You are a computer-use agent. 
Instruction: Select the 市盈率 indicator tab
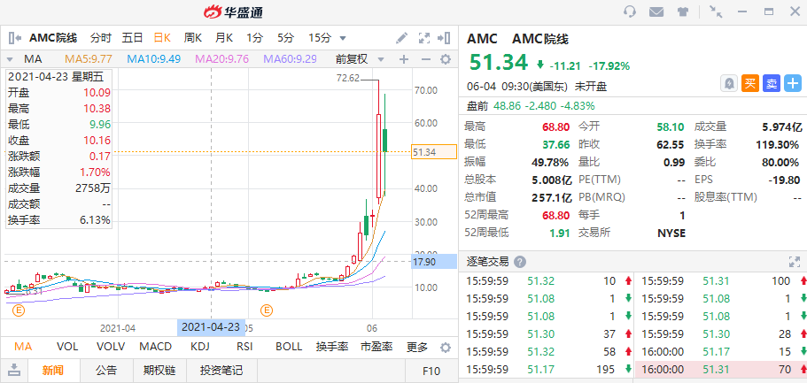[376, 347]
